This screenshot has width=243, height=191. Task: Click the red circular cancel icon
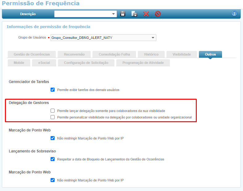(x=158, y=14)
